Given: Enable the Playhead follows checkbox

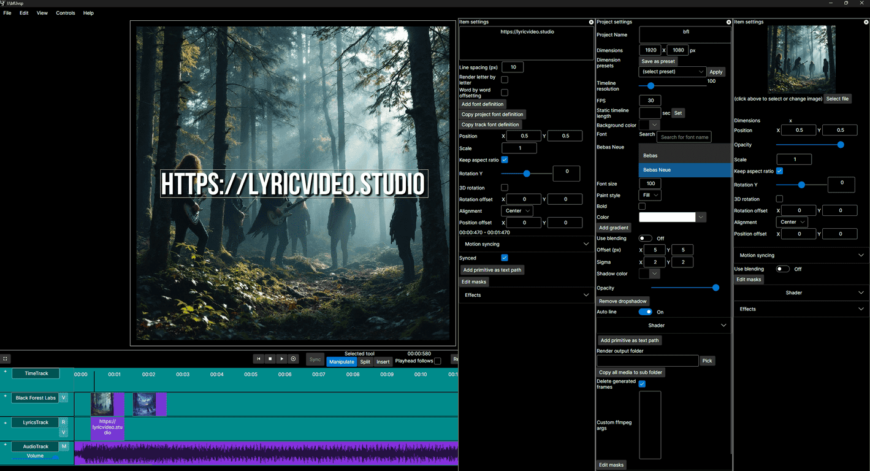Looking at the screenshot, I should pyautogui.click(x=437, y=361).
